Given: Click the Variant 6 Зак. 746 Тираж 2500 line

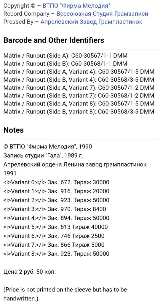Looking at the screenshot, I should coord(54,236).
